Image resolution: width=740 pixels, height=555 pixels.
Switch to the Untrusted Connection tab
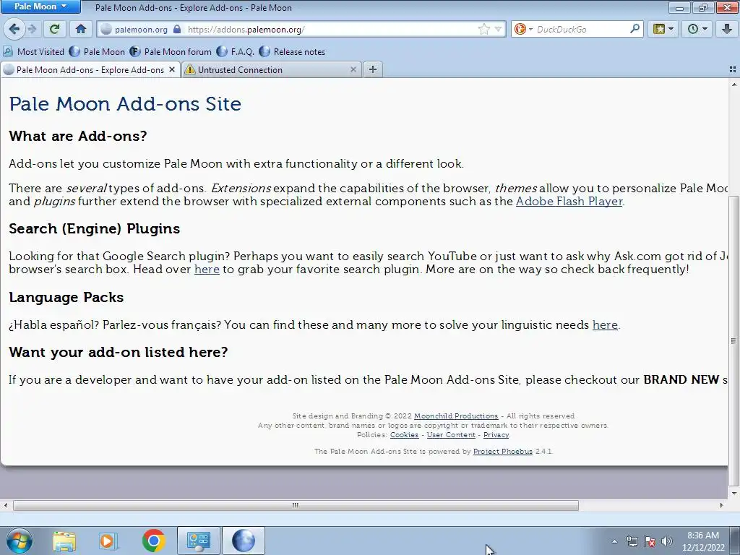coord(272,70)
